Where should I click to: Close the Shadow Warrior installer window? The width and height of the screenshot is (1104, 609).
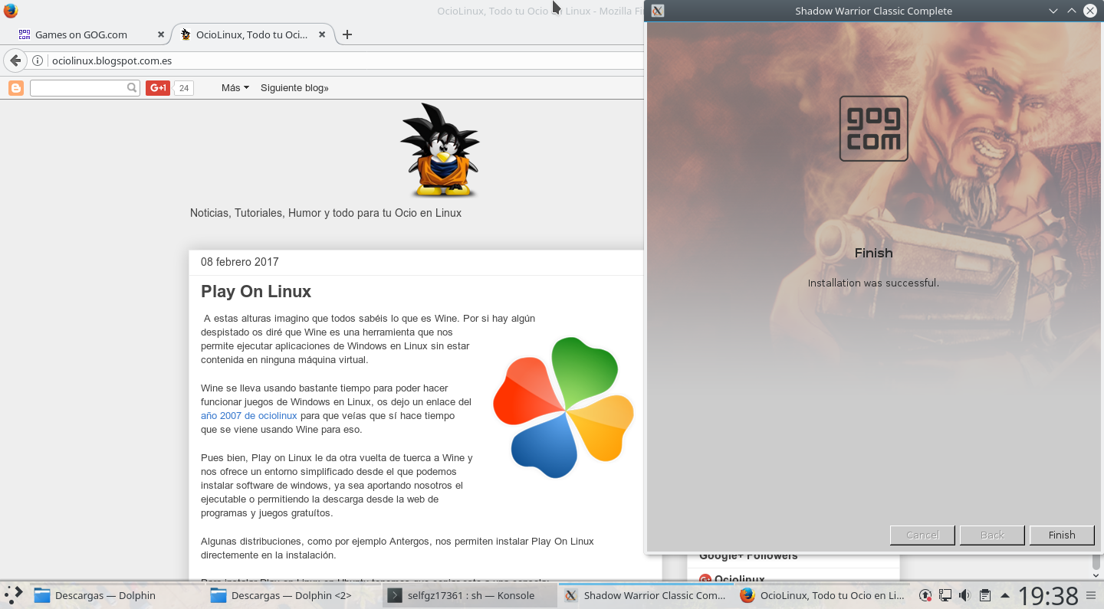click(x=1090, y=11)
